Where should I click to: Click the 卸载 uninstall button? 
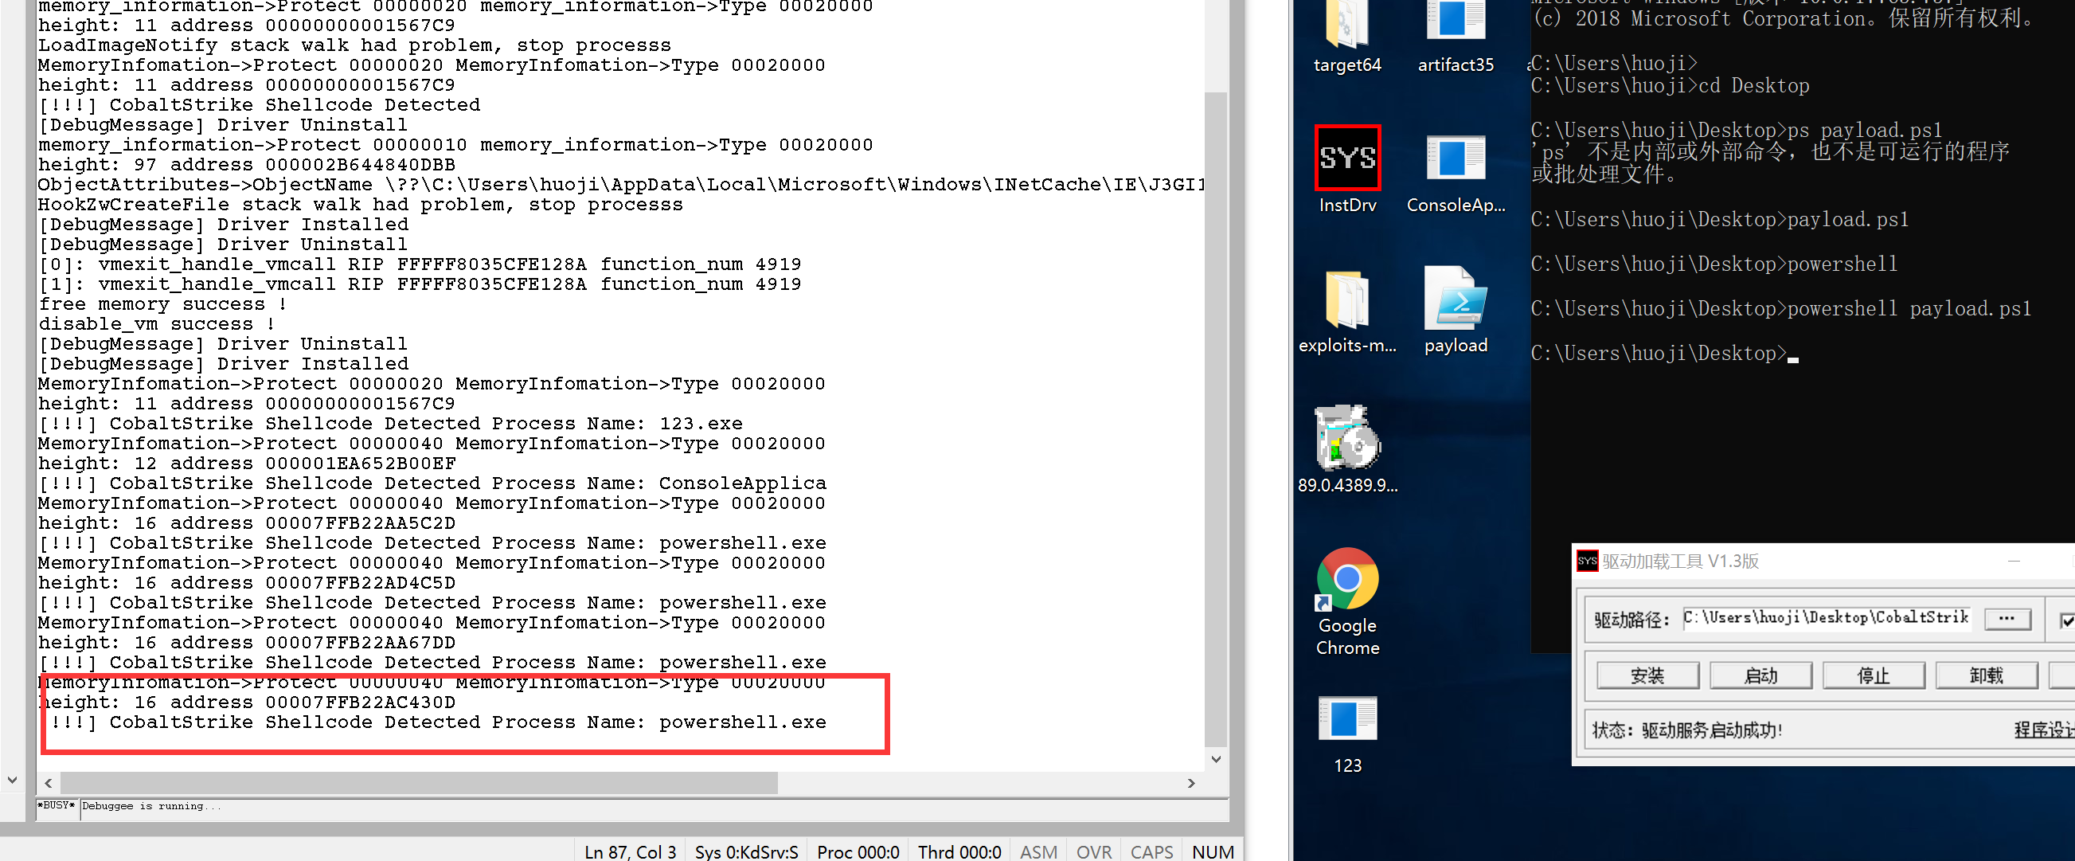click(1986, 675)
